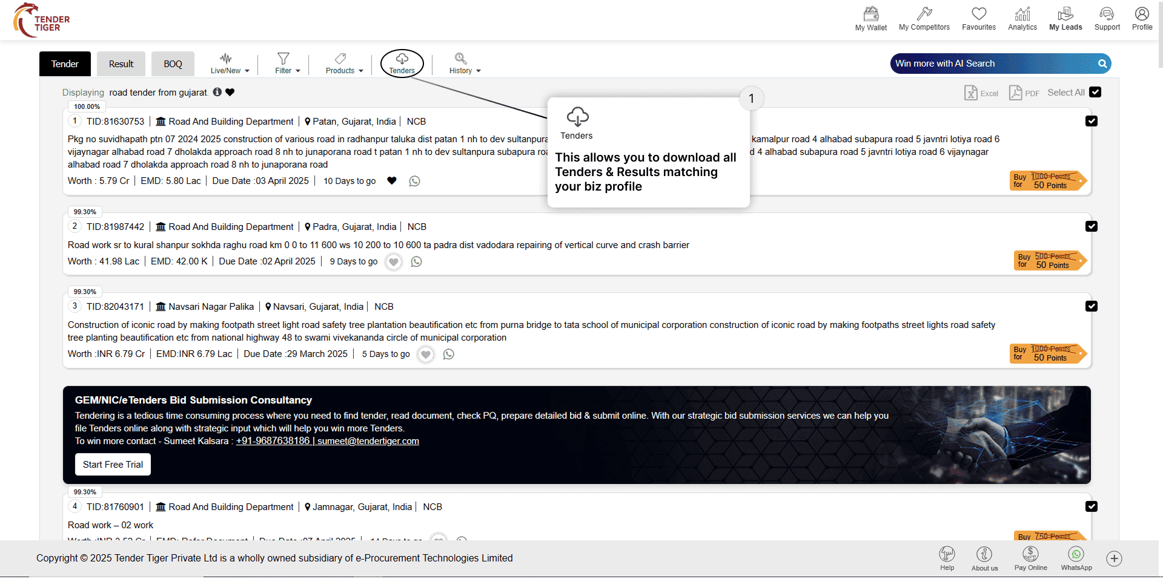Share tender 81630753 via WhatsApp icon
1163x579 pixels.
click(414, 181)
